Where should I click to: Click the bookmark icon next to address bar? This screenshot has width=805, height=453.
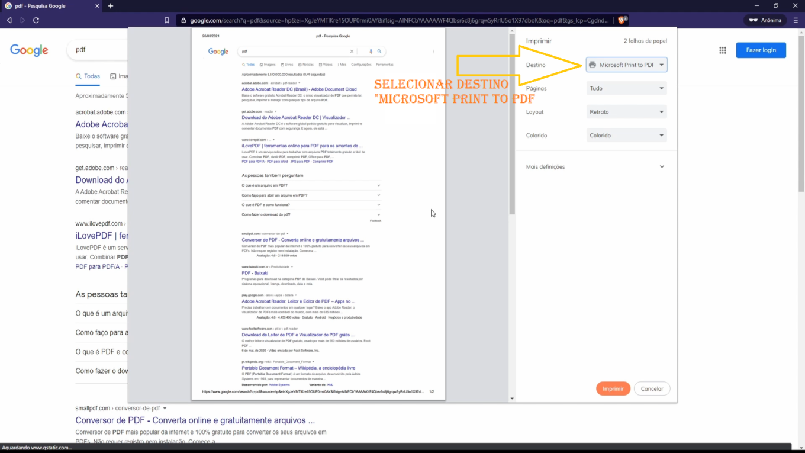pos(167,20)
